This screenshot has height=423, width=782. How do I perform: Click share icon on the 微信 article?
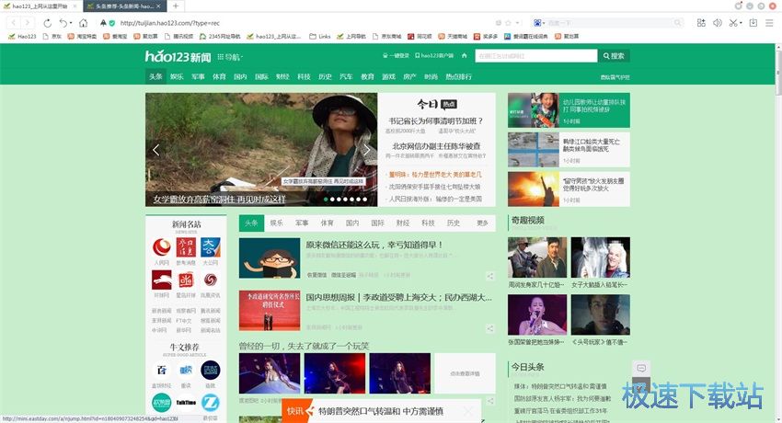coord(490,276)
